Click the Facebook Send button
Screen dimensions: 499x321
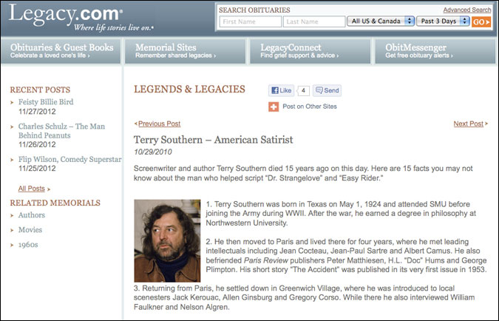[x=327, y=90]
